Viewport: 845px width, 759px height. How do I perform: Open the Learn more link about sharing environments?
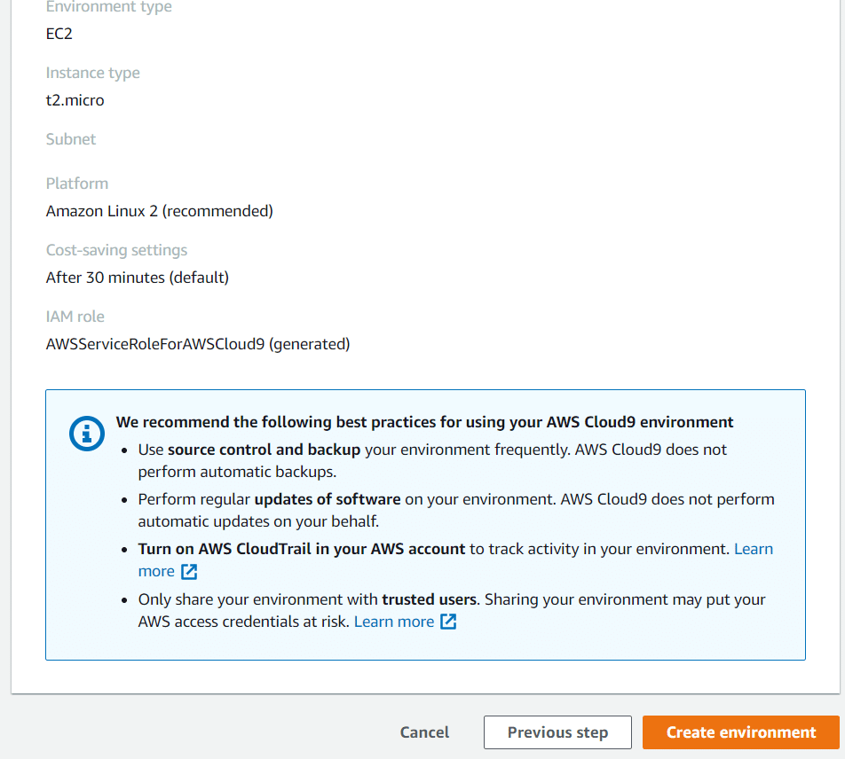coord(393,622)
